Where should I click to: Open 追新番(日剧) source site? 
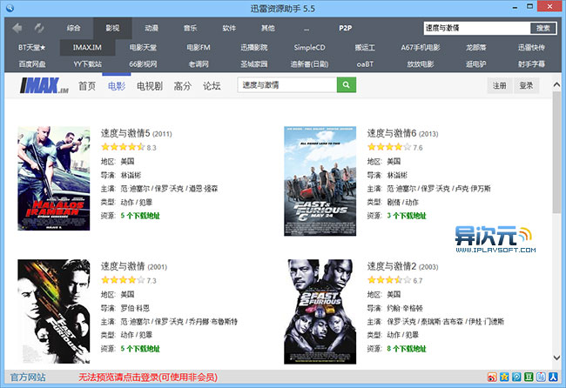309,64
